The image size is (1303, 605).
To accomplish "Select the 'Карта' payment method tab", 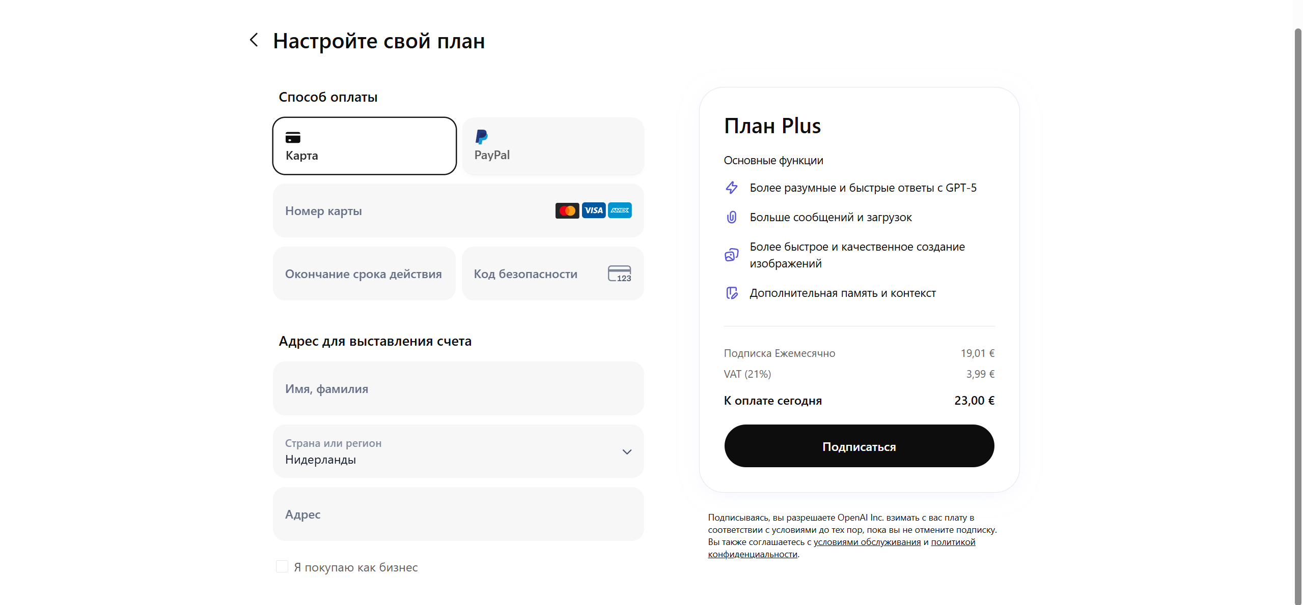I will (365, 146).
